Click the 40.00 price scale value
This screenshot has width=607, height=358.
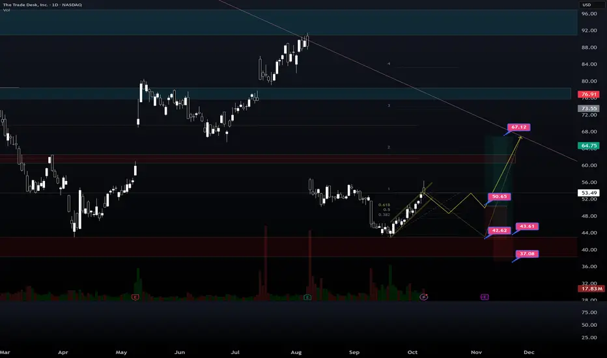(589, 250)
